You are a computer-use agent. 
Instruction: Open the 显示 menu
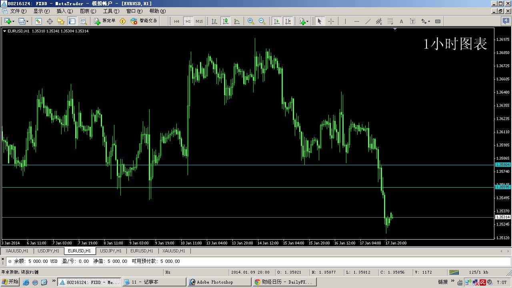42,11
